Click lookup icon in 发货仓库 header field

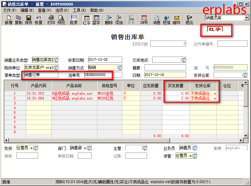pos(245,75)
